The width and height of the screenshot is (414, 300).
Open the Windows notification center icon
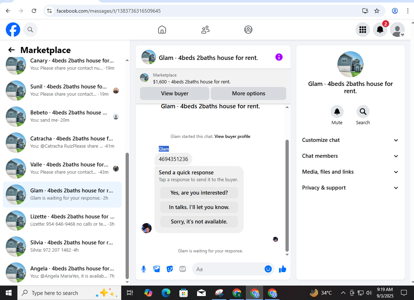point(404,293)
